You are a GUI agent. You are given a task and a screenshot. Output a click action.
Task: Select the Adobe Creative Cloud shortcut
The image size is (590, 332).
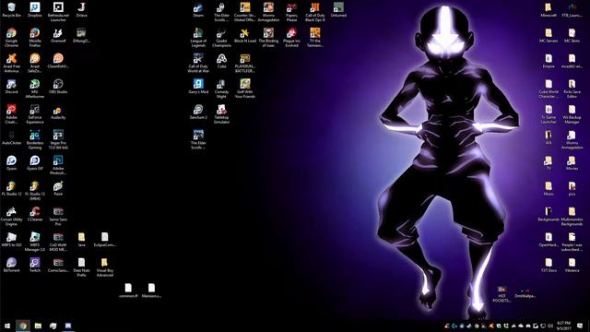(x=12, y=114)
